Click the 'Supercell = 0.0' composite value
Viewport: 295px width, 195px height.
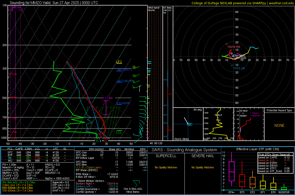(60, 182)
